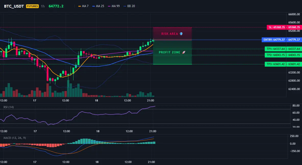Click the 40.00 RSI axis value
The image size is (302, 165).
296,120
